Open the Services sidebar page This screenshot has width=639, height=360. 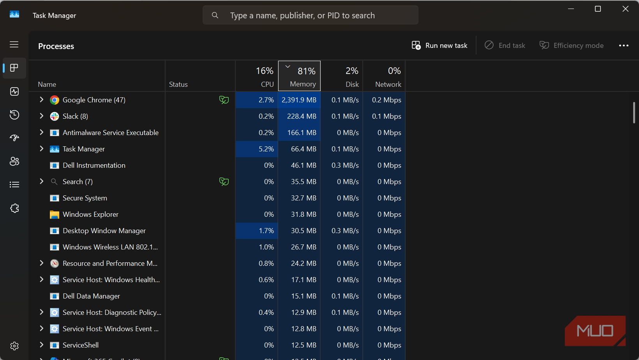[x=14, y=208]
